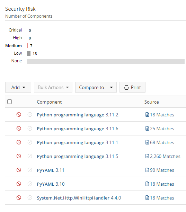Screen dimensions: 186x212
Task: Open System.Net.Http.WinHttpHandler 4.4.0 component
Action: (79, 198)
